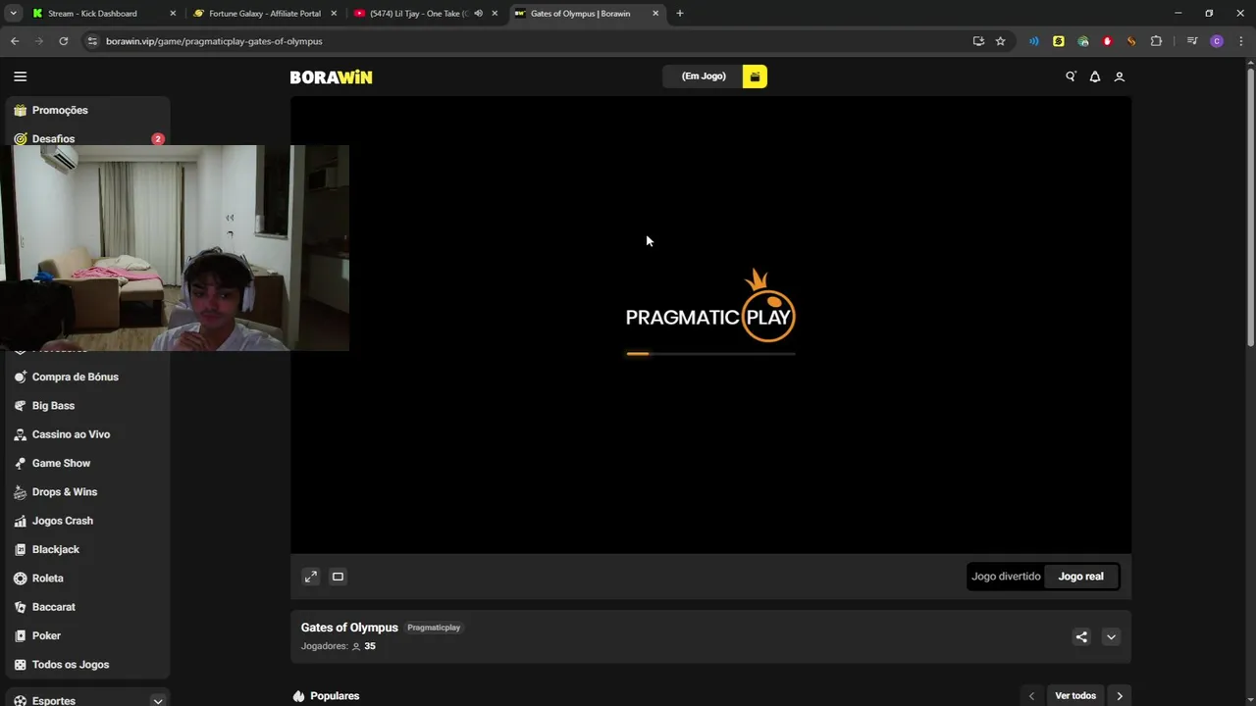The width and height of the screenshot is (1256, 706).
Task: Switch to Jogo real mode
Action: coord(1080,577)
